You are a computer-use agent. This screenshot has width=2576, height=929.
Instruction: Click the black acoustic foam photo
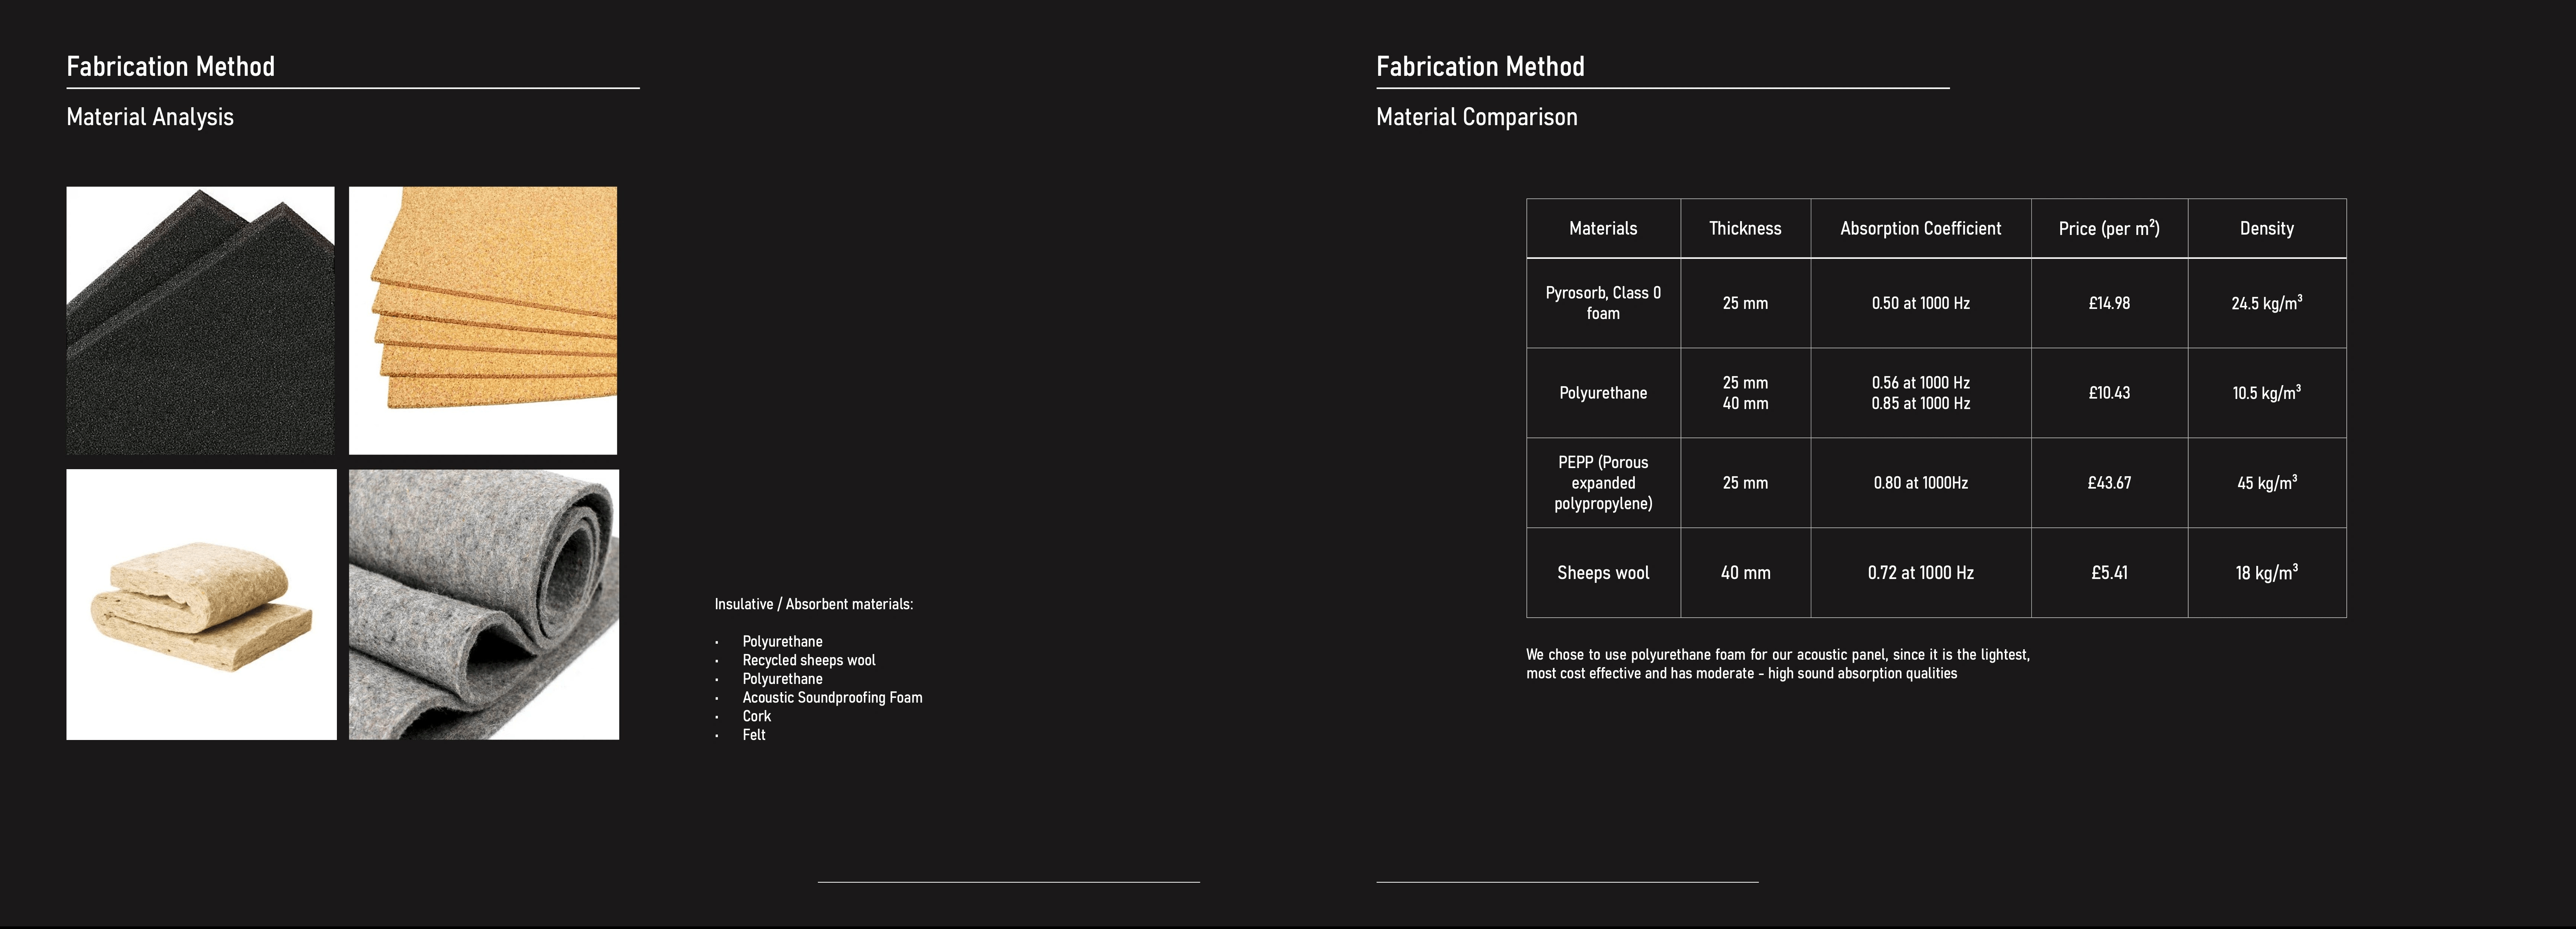coord(200,320)
